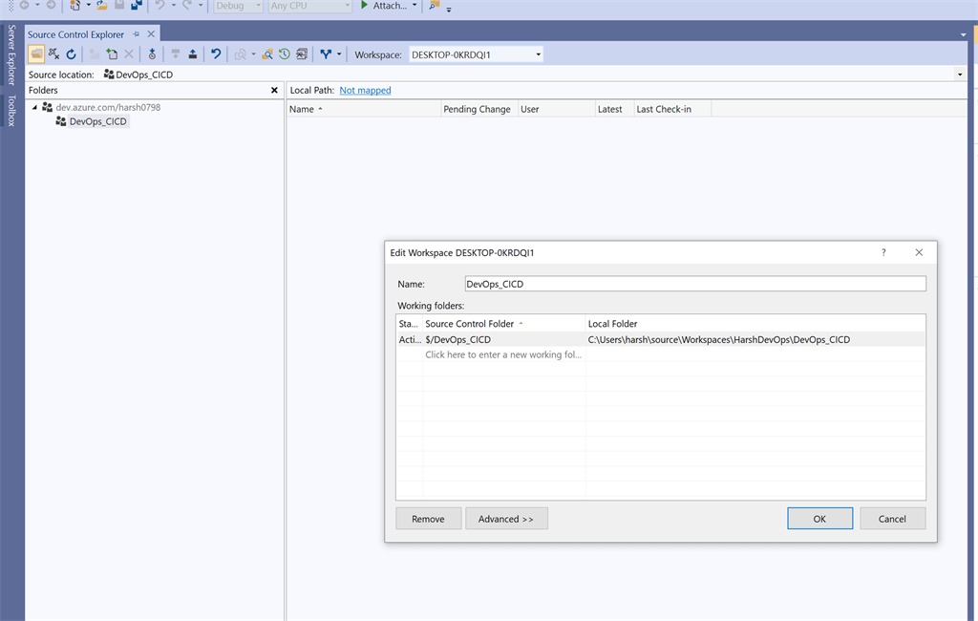The height and width of the screenshot is (621, 978).
Task: Select the Attach debugger button
Action: click(x=386, y=6)
